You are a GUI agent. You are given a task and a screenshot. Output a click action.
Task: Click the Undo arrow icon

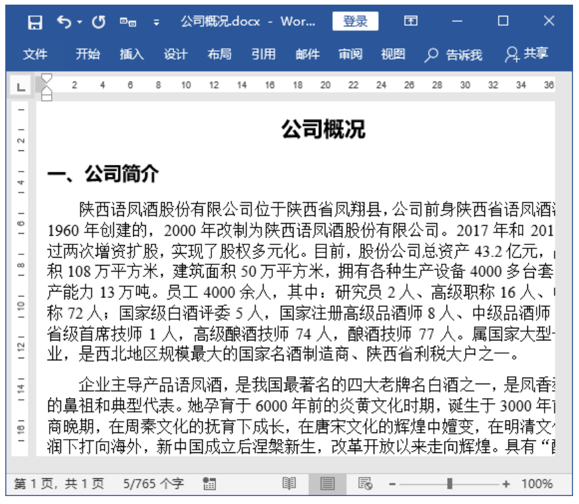tap(64, 22)
